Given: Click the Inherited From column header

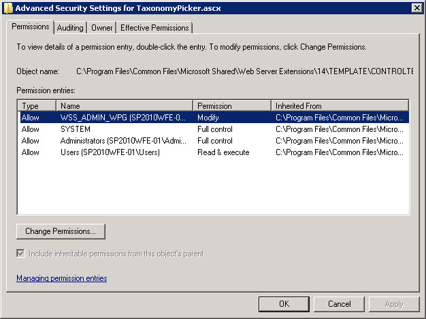Looking at the screenshot, I should [x=340, y=106].
